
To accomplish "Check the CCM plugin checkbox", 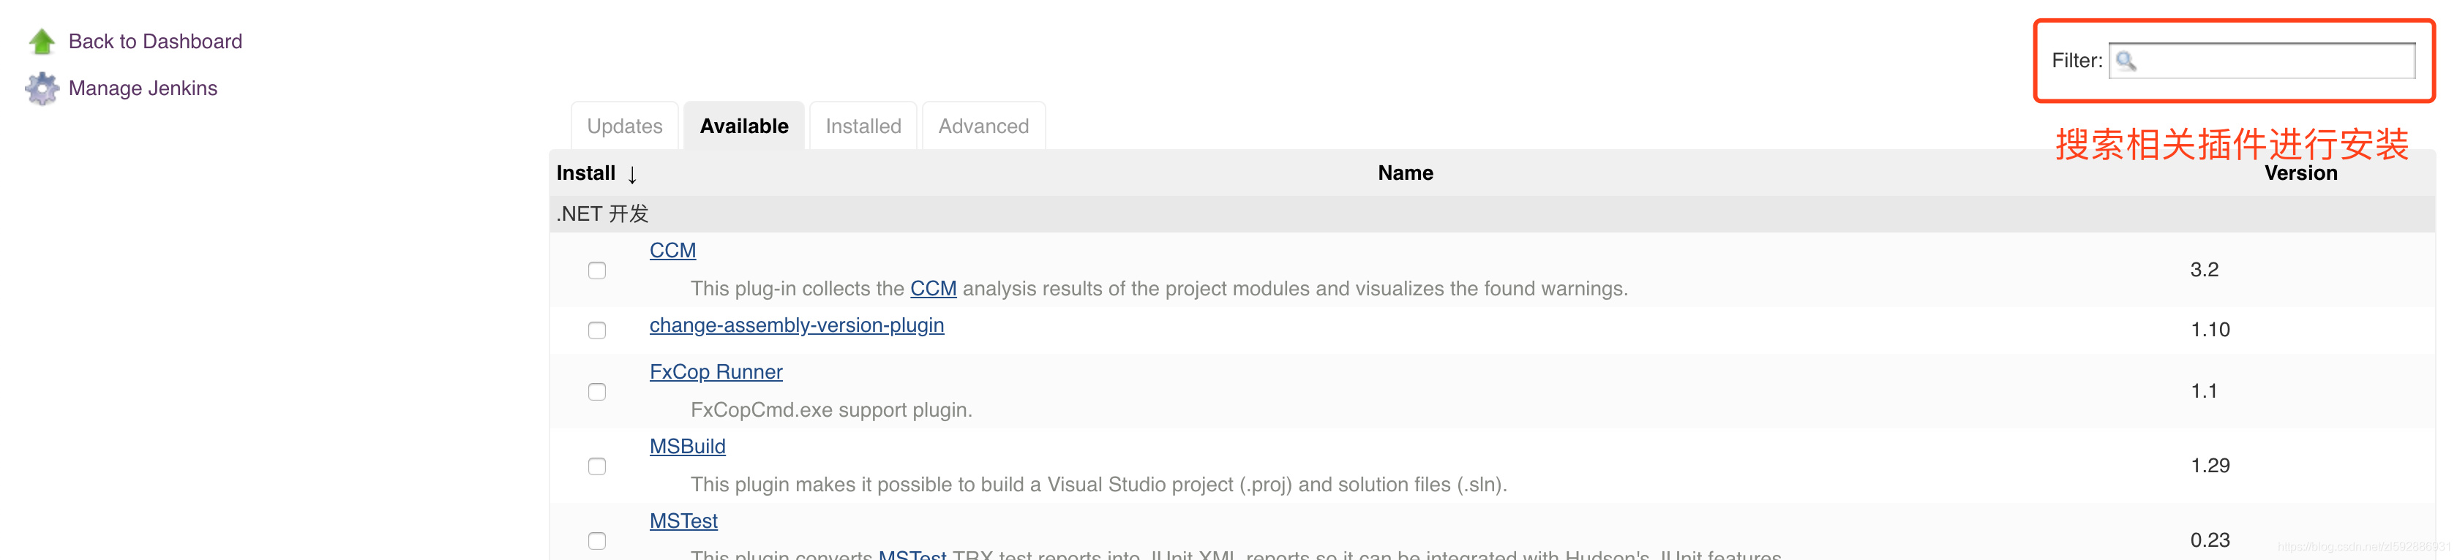I will [x=597, y=270].
